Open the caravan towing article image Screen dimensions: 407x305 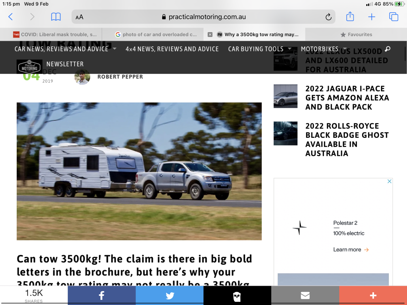139,171
